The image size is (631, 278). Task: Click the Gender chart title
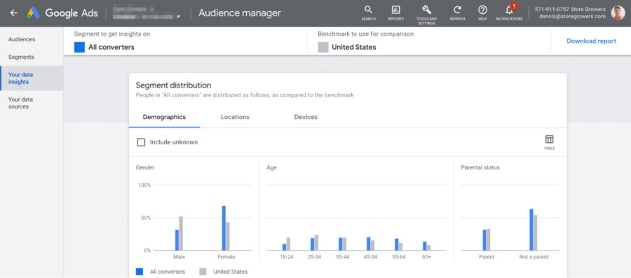[x=145, y=167]
